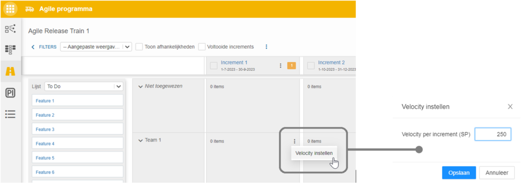Open the list view sidebar icon

[10, 114]
